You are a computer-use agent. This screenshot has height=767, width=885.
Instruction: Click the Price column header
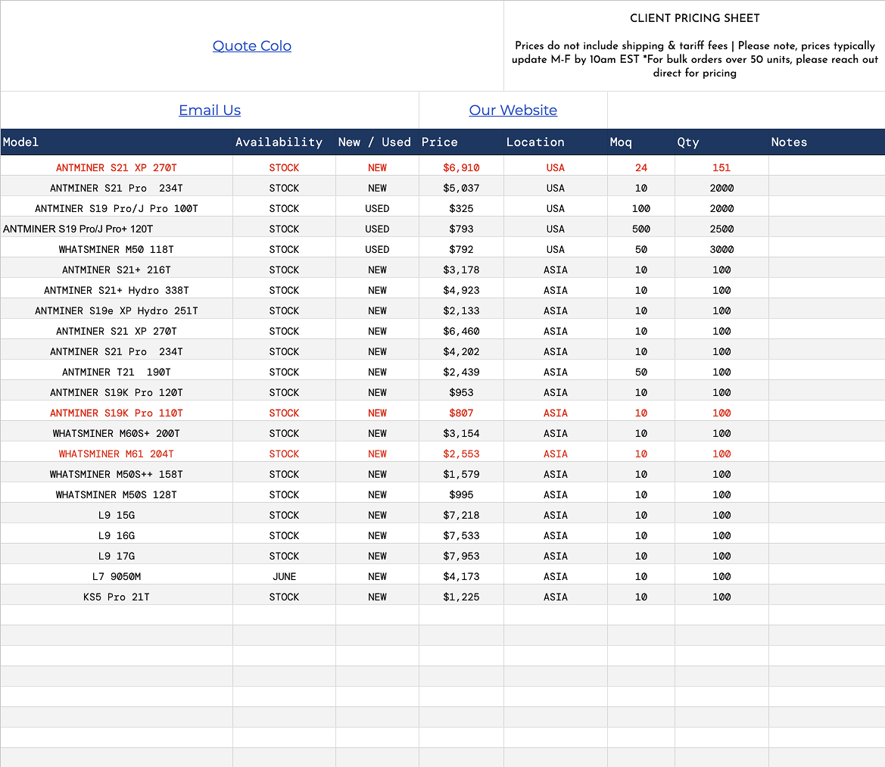[x=440, y=142]
